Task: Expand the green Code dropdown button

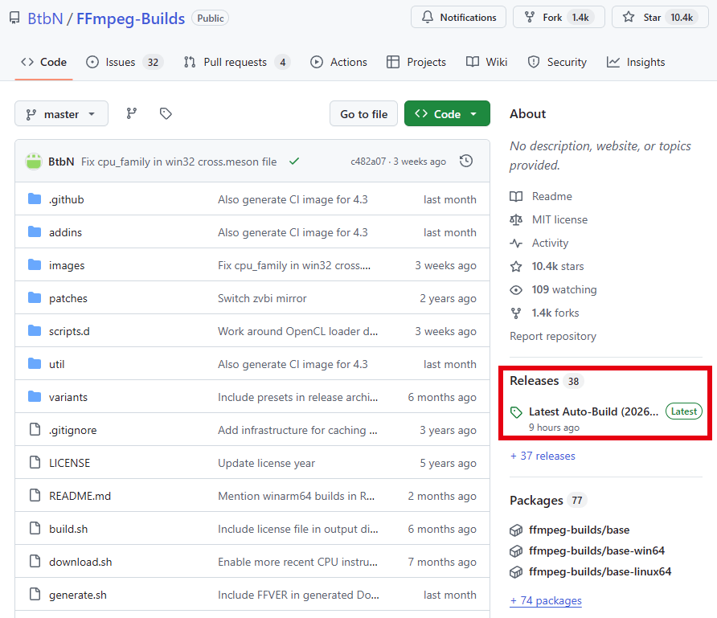Action: [x=447, y=114]
